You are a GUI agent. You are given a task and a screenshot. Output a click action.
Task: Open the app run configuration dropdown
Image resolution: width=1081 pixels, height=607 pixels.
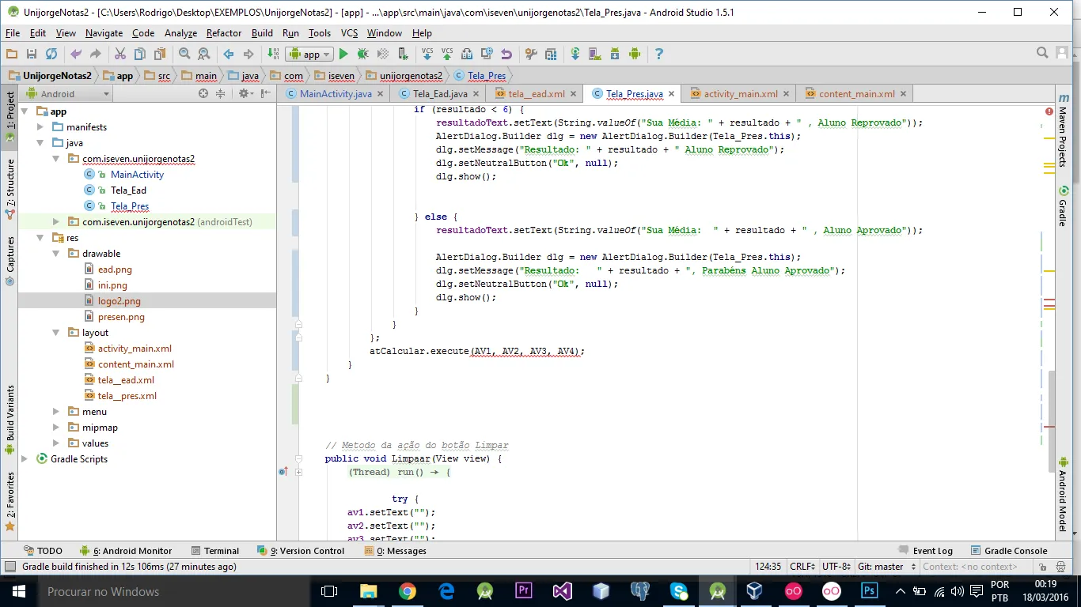[310, 55]
